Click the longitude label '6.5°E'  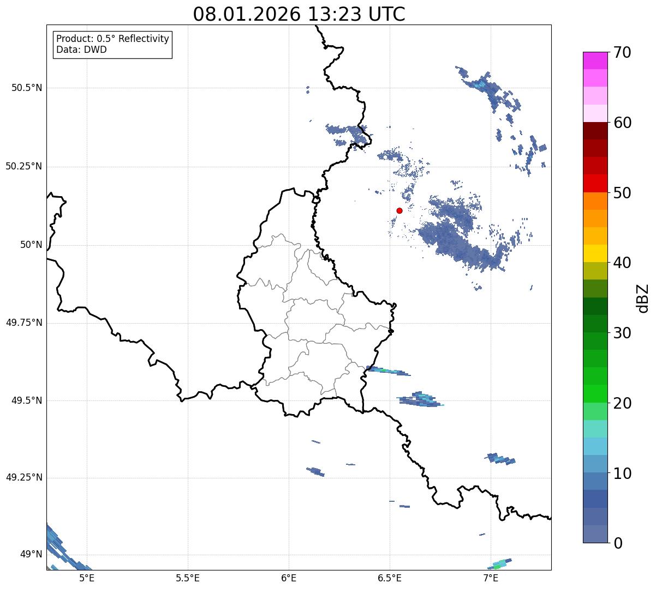point(390,578)
